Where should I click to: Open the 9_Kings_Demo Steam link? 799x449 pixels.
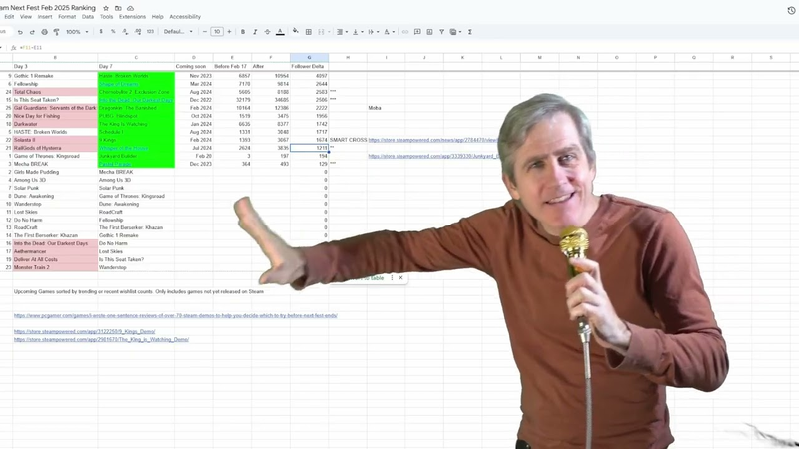tap(84, 331)
